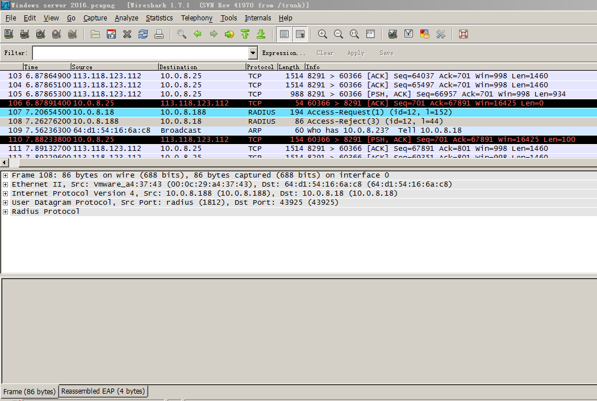
Task: Sort by Source column header
Action: pos(114,67)
